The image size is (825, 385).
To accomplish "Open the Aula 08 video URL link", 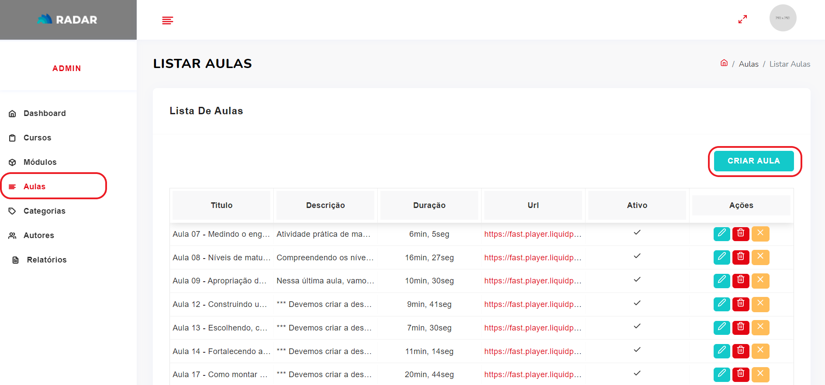I will tap(532, 258).
